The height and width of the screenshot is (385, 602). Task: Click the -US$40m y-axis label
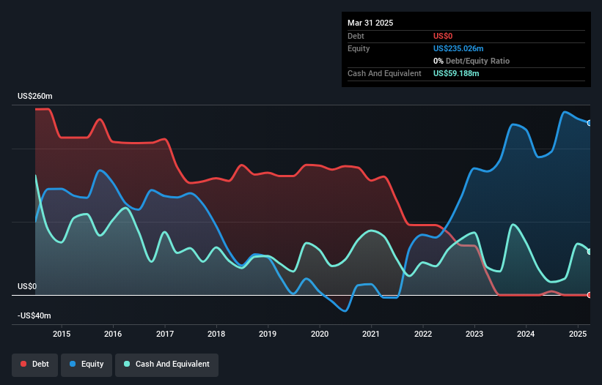pyautogui.click(x=34, y=315)
